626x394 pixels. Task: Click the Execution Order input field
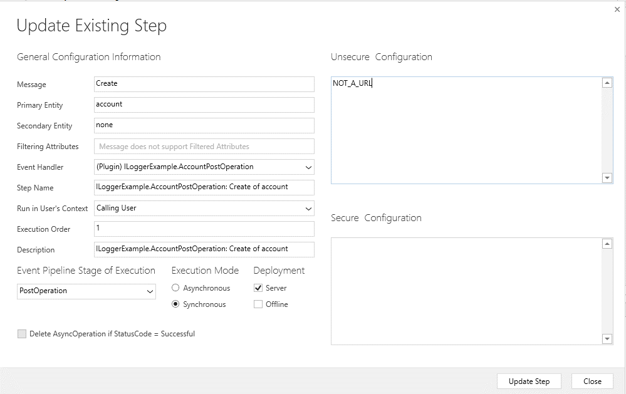coord(204,229)
